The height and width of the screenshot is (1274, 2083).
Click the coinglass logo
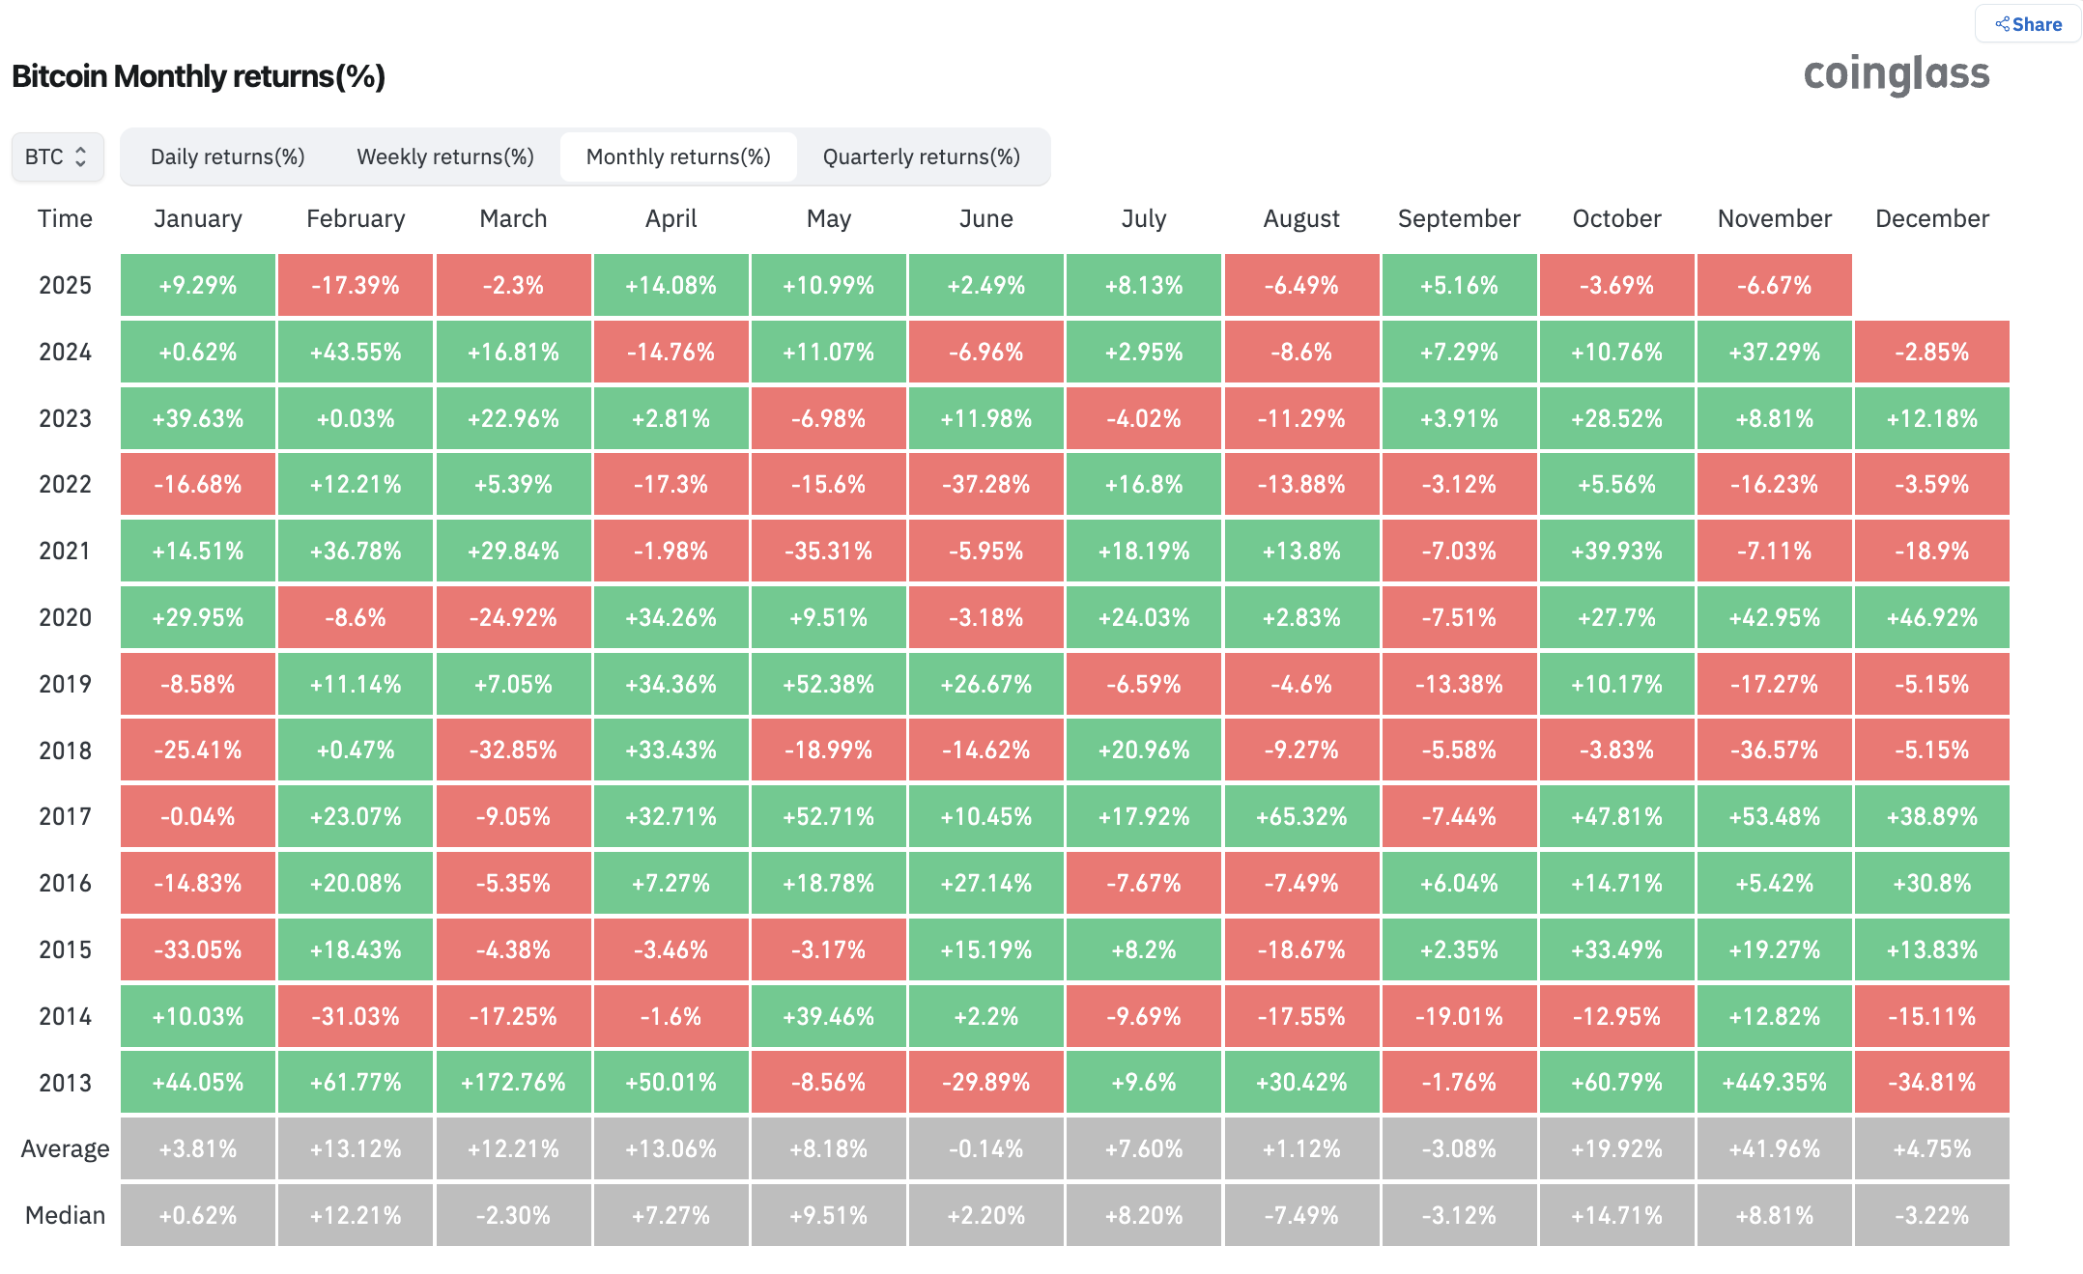(1896, 74)
